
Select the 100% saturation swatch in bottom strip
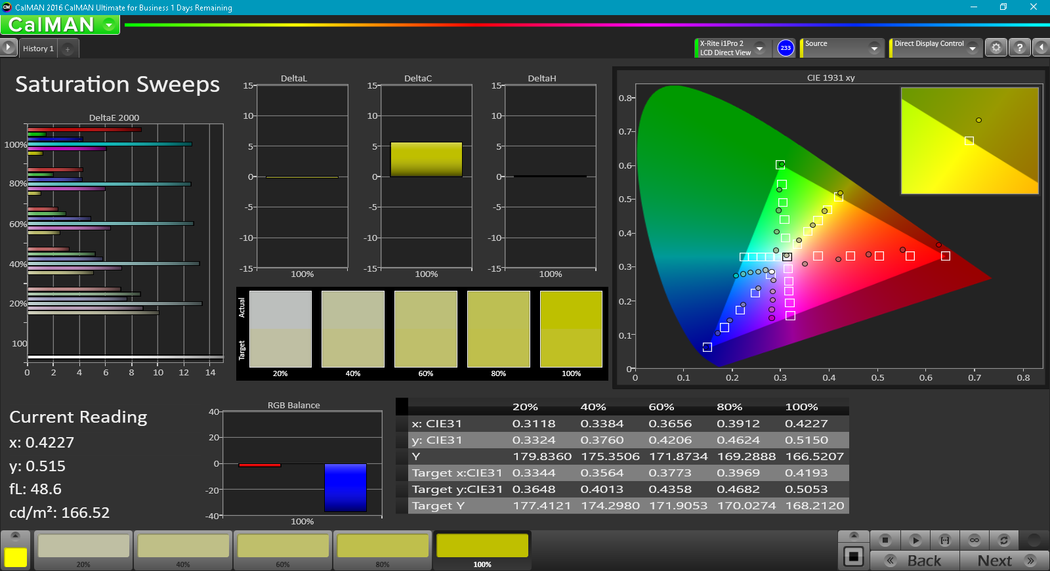click(x=482, y=550)
